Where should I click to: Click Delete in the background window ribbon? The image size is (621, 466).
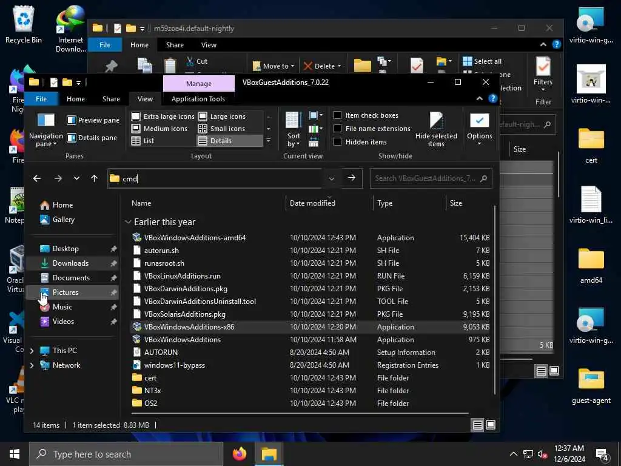click(321, 66)
